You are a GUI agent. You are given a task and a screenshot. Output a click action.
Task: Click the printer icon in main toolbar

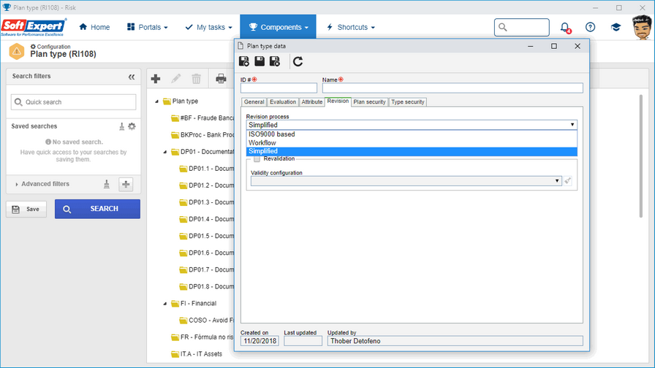(x=221, y=78)
